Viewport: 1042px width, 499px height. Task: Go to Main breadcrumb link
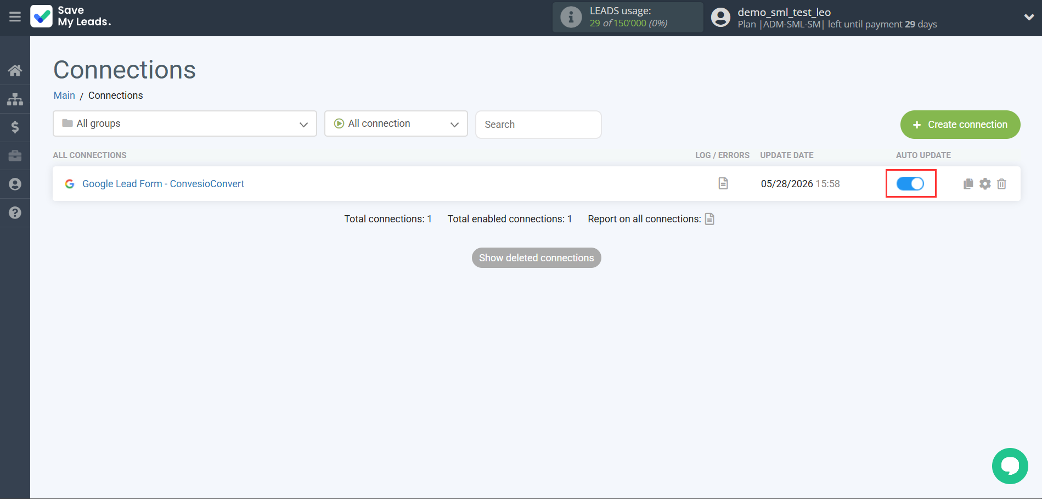(x=64, y=96)
